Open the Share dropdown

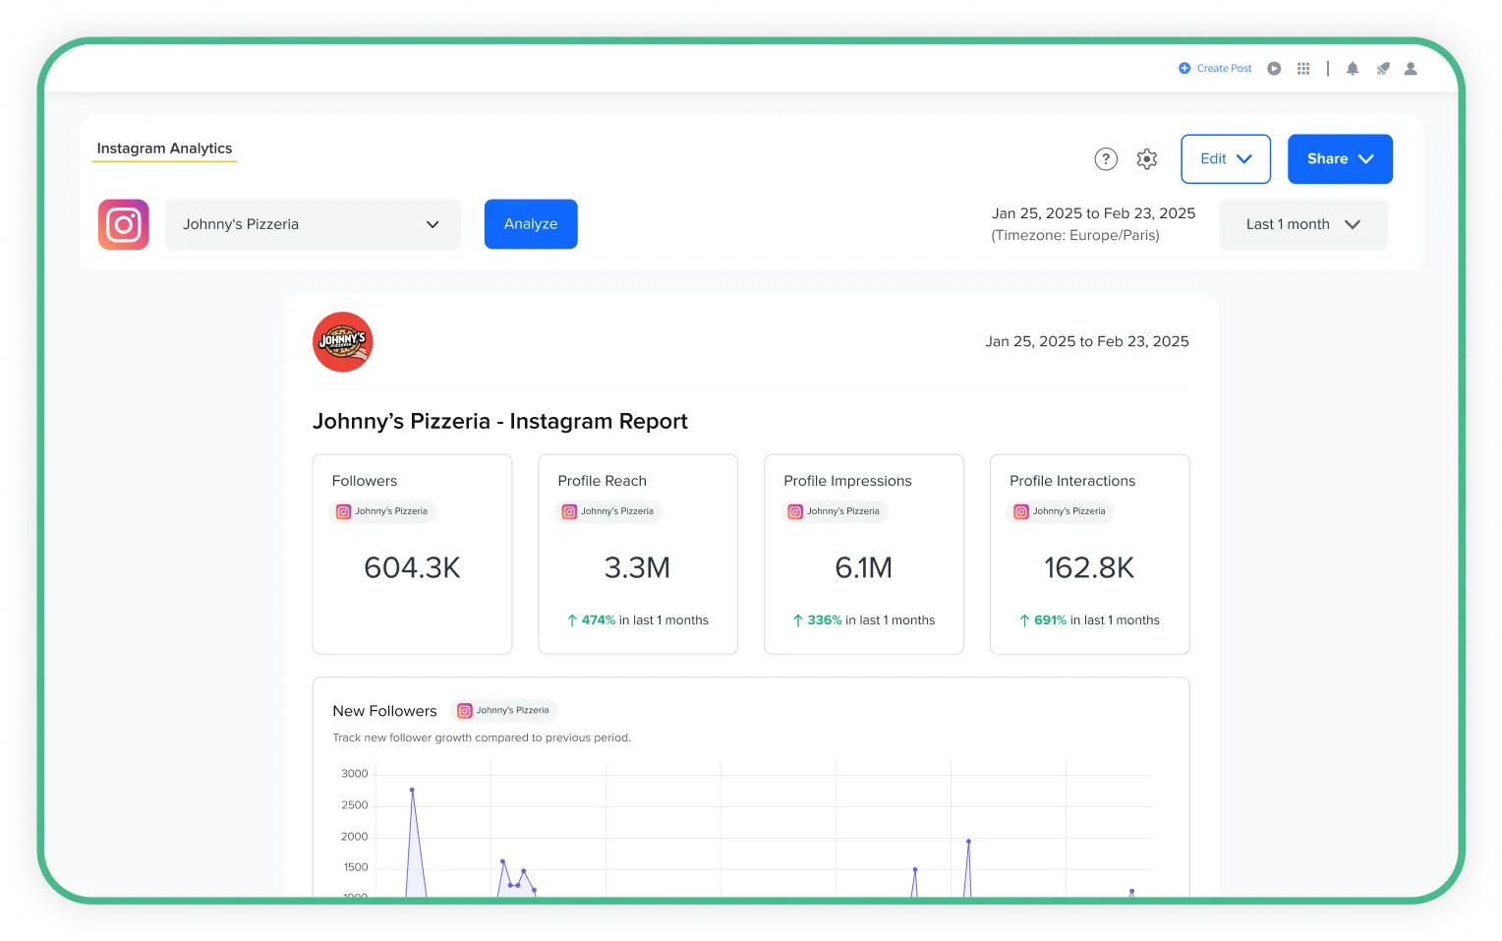click(1340, 159)
